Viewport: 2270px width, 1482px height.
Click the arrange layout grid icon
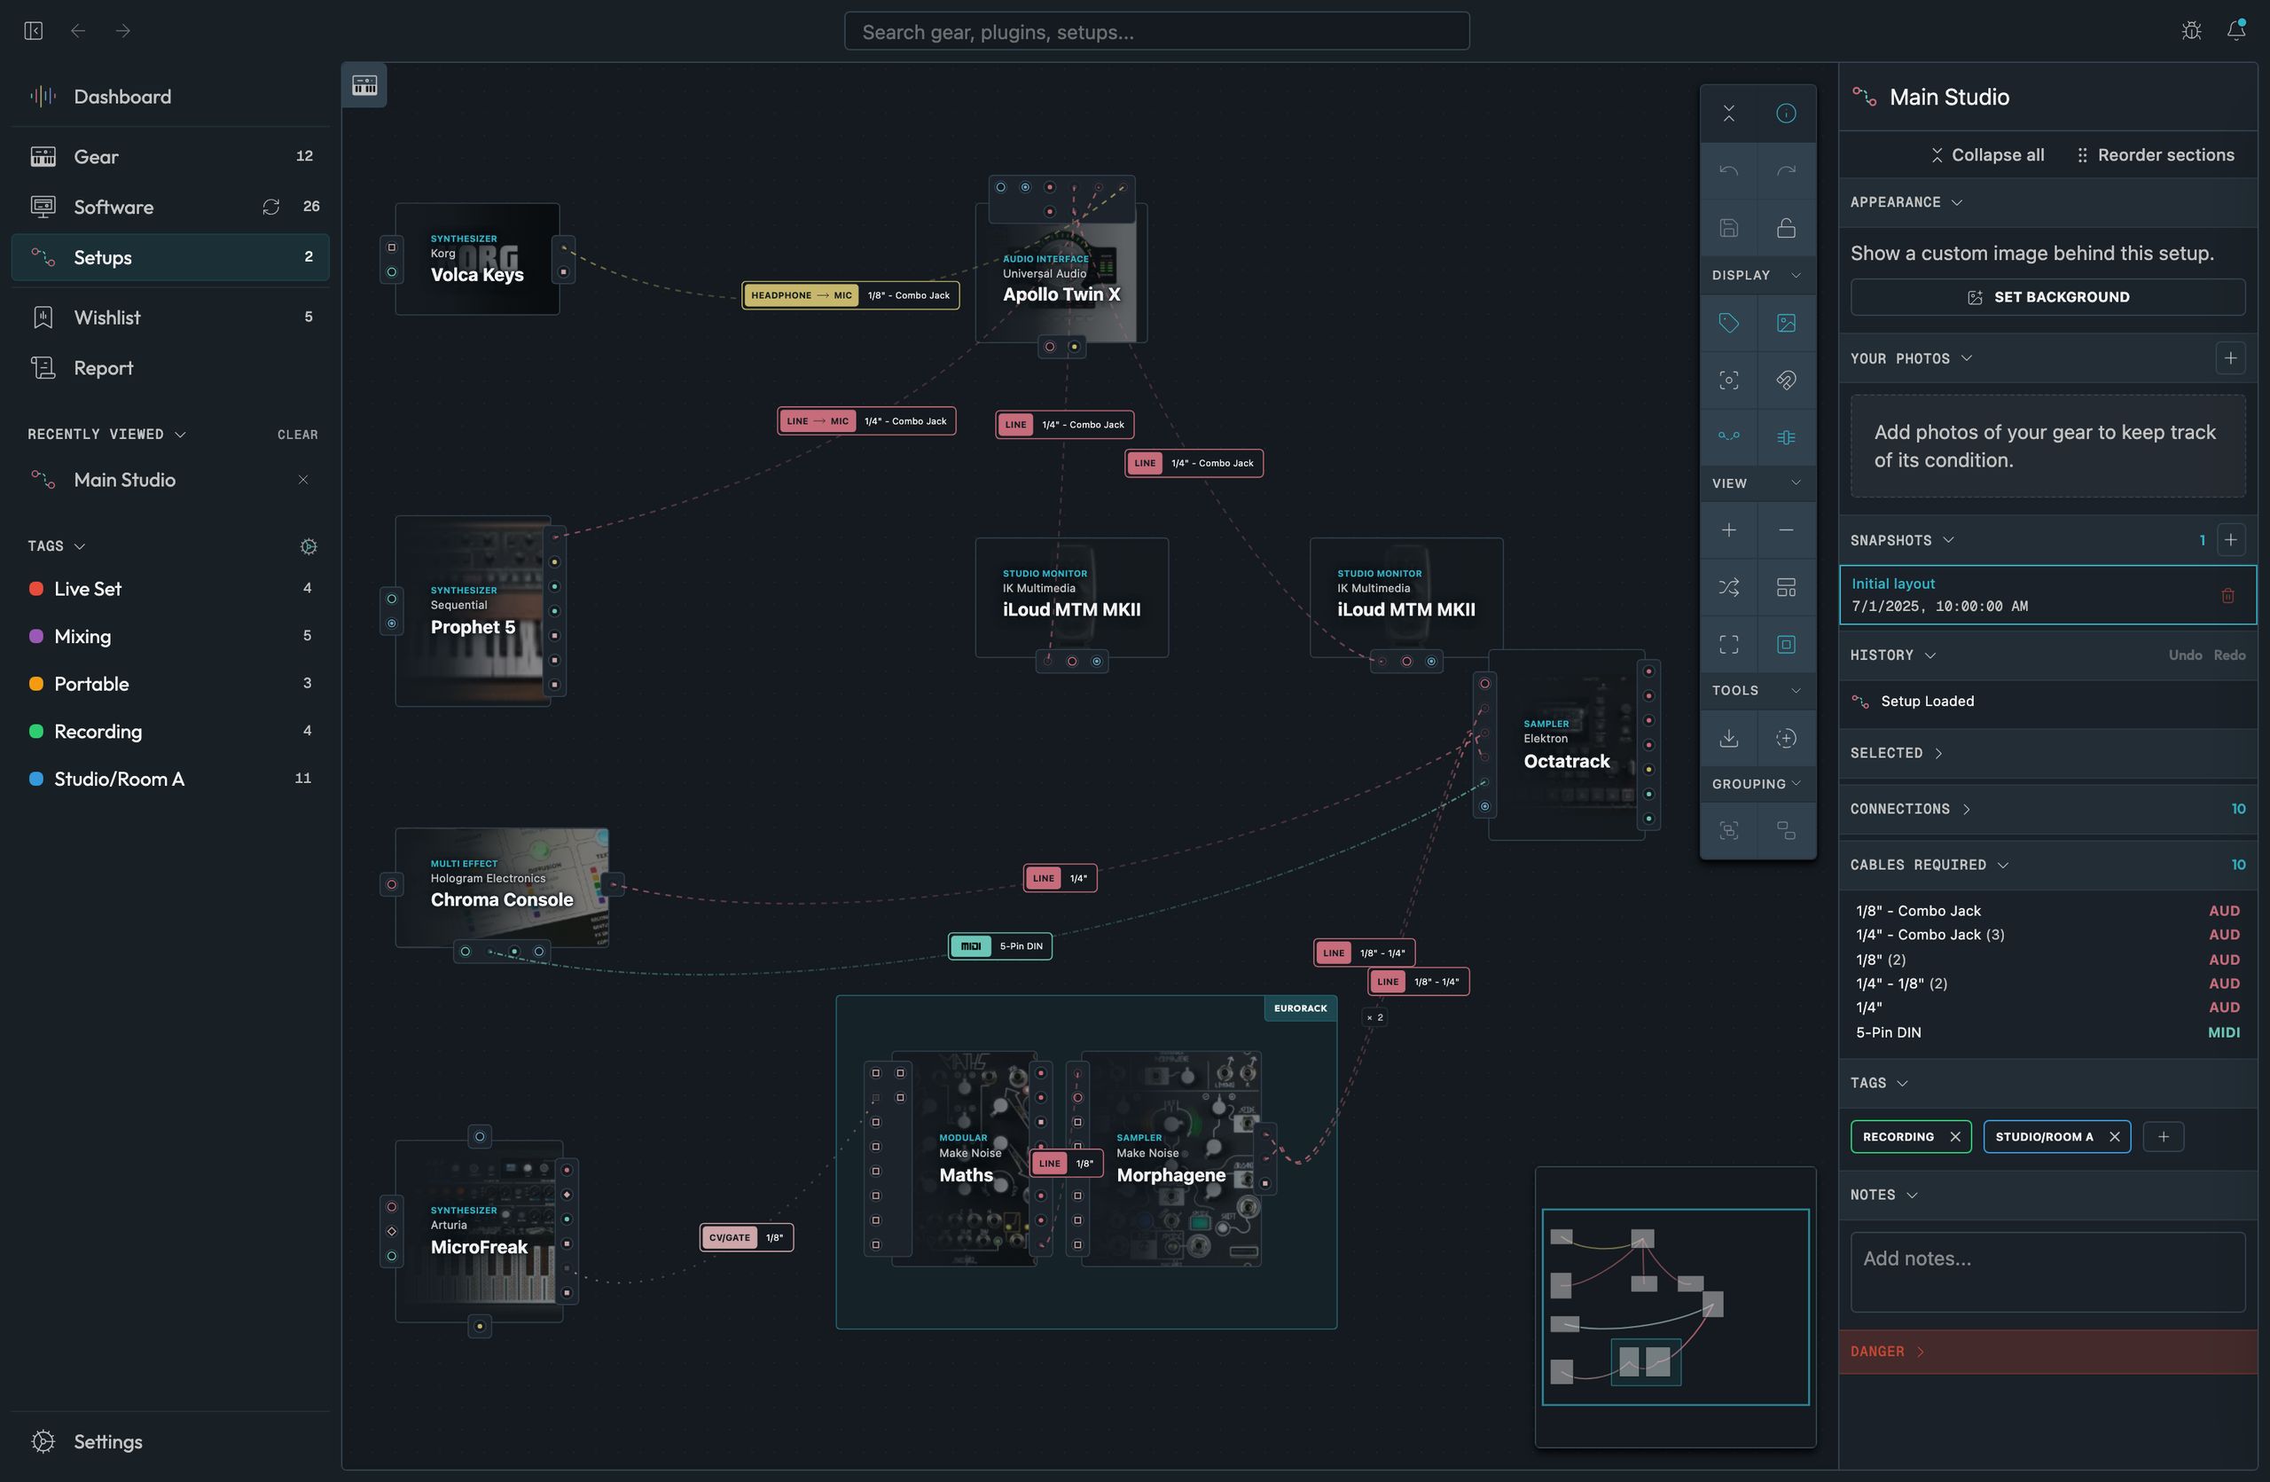[1786, 587]
